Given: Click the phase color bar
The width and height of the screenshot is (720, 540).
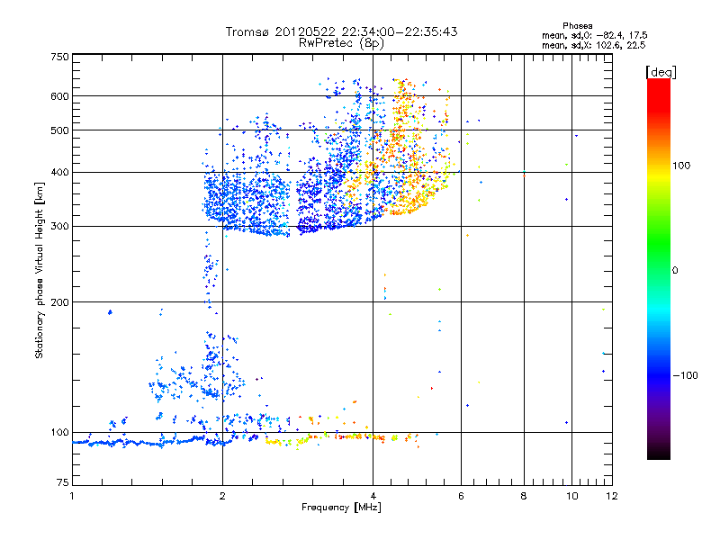Looking at the screenshot, I should (659, 269).
